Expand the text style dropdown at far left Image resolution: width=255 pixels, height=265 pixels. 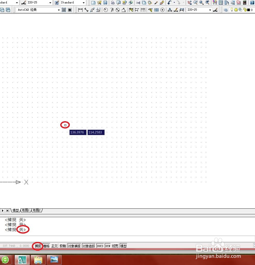(17, 3)
